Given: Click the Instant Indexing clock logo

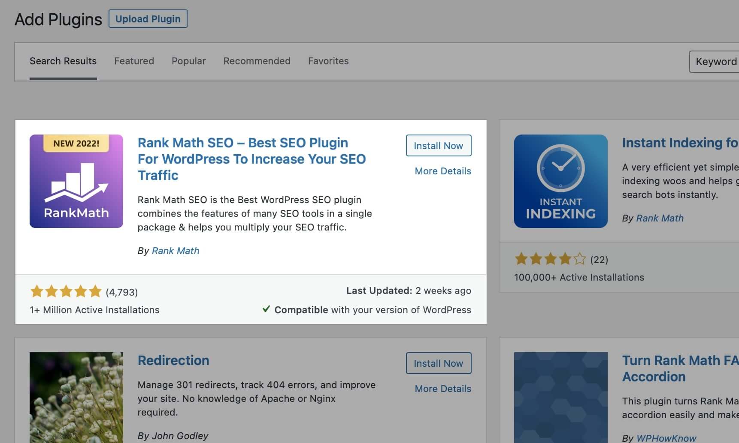Looking at the screenshot, I should coord(561,181).
